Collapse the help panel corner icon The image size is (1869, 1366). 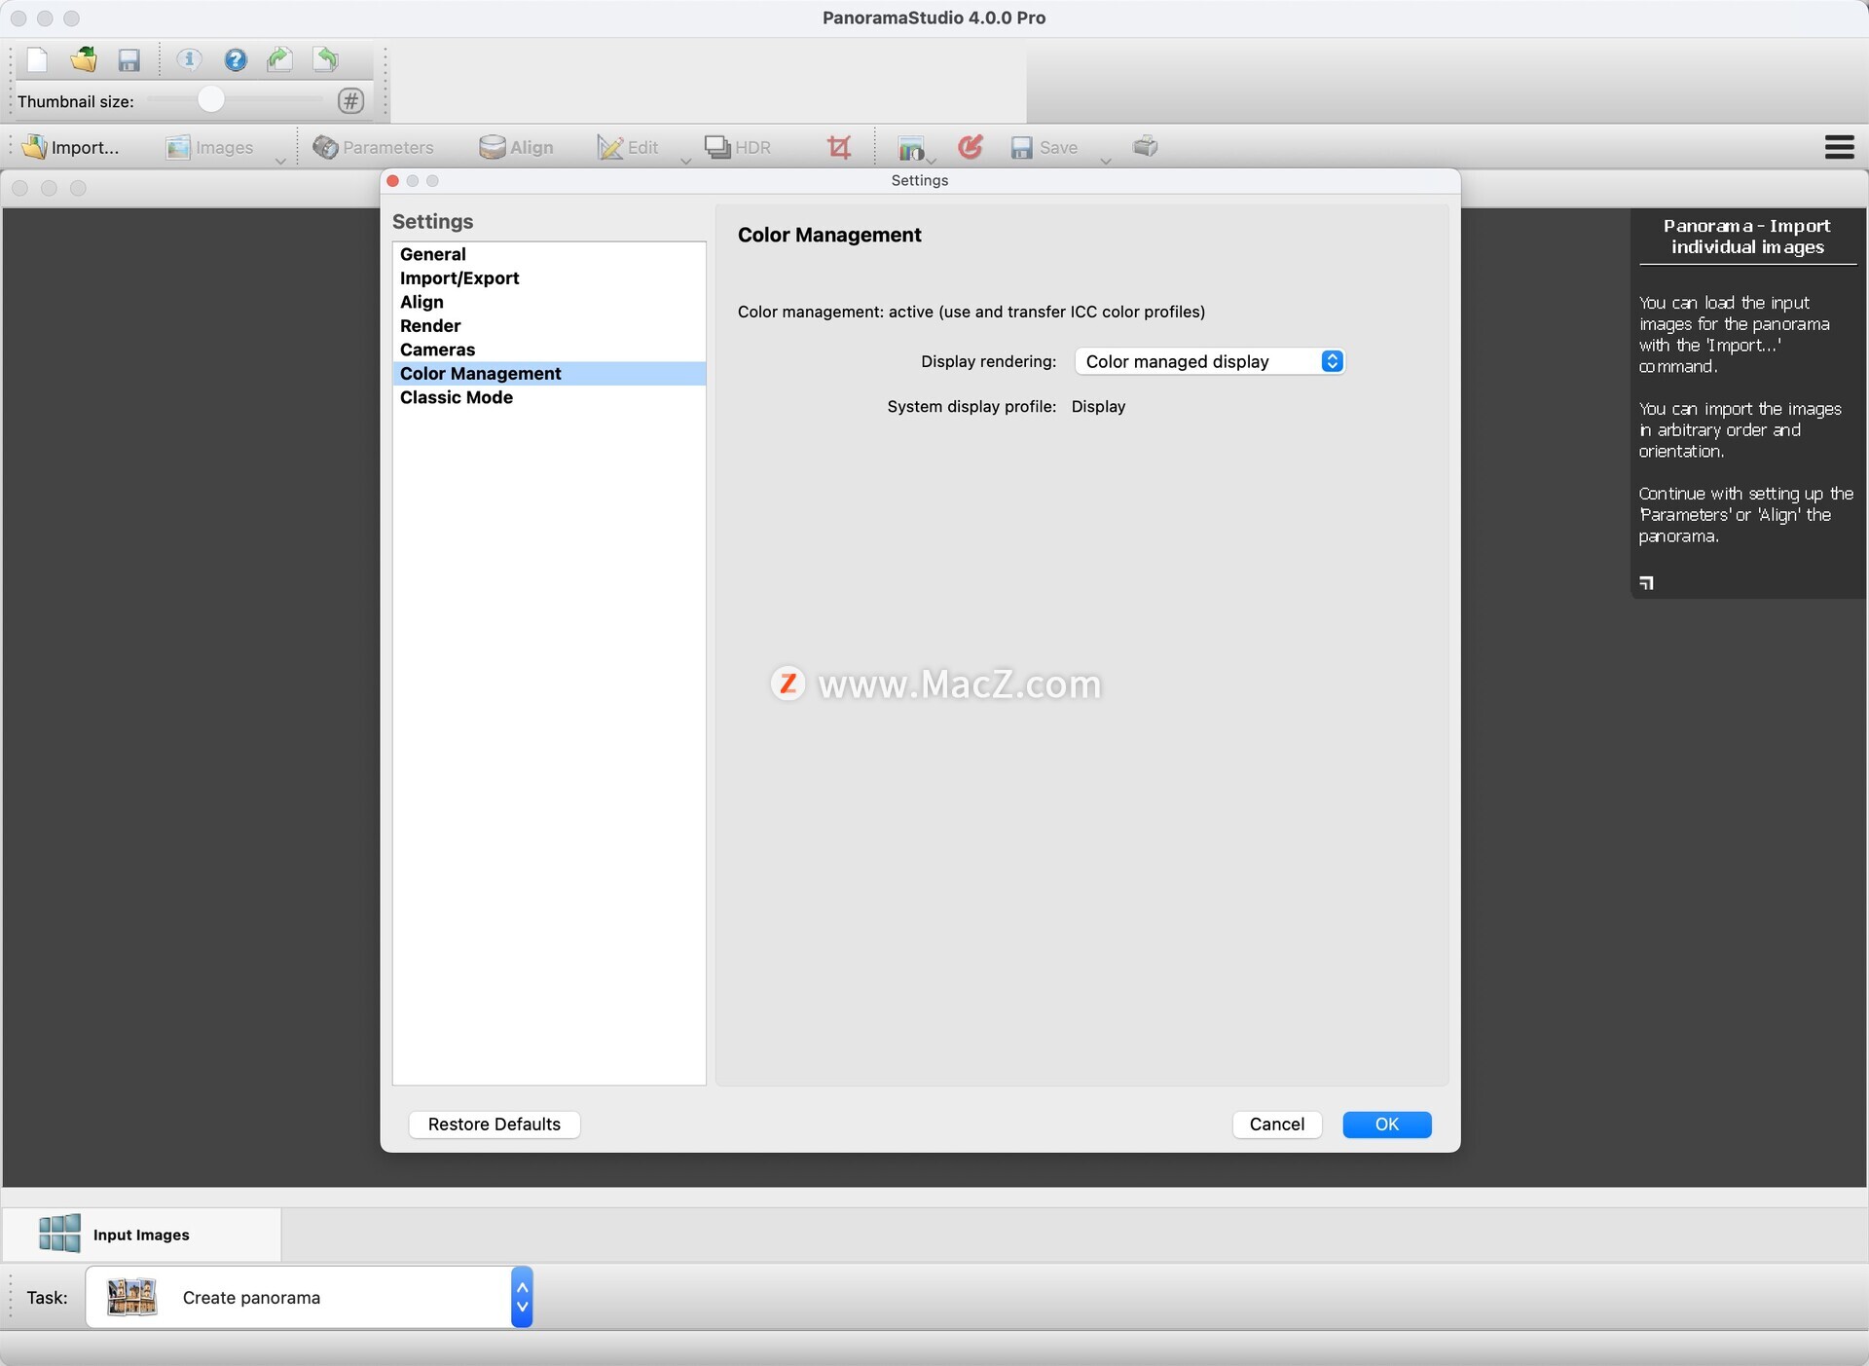(1646, 582)
